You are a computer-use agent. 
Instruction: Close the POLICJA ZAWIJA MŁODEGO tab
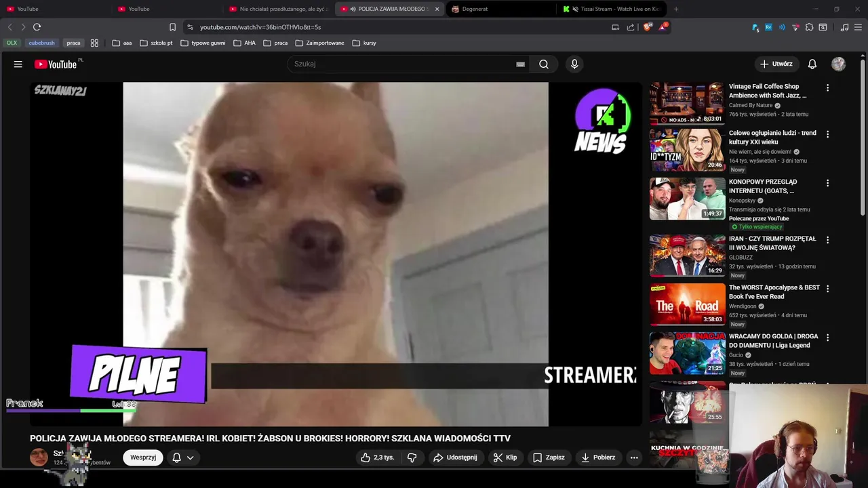437,9
